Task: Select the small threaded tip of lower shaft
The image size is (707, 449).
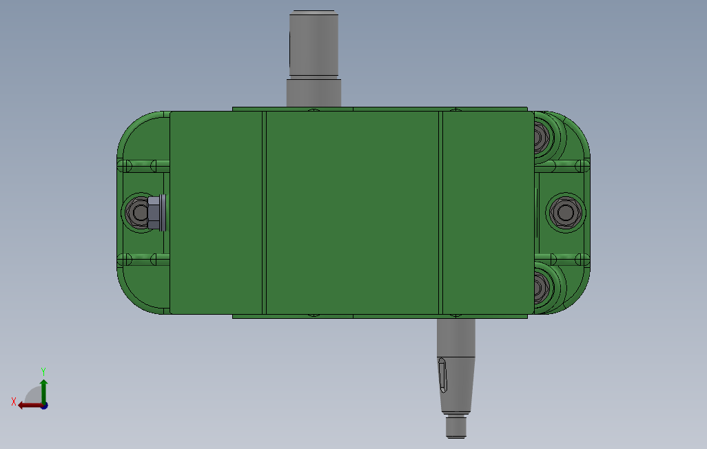Action: pos(456,426)
